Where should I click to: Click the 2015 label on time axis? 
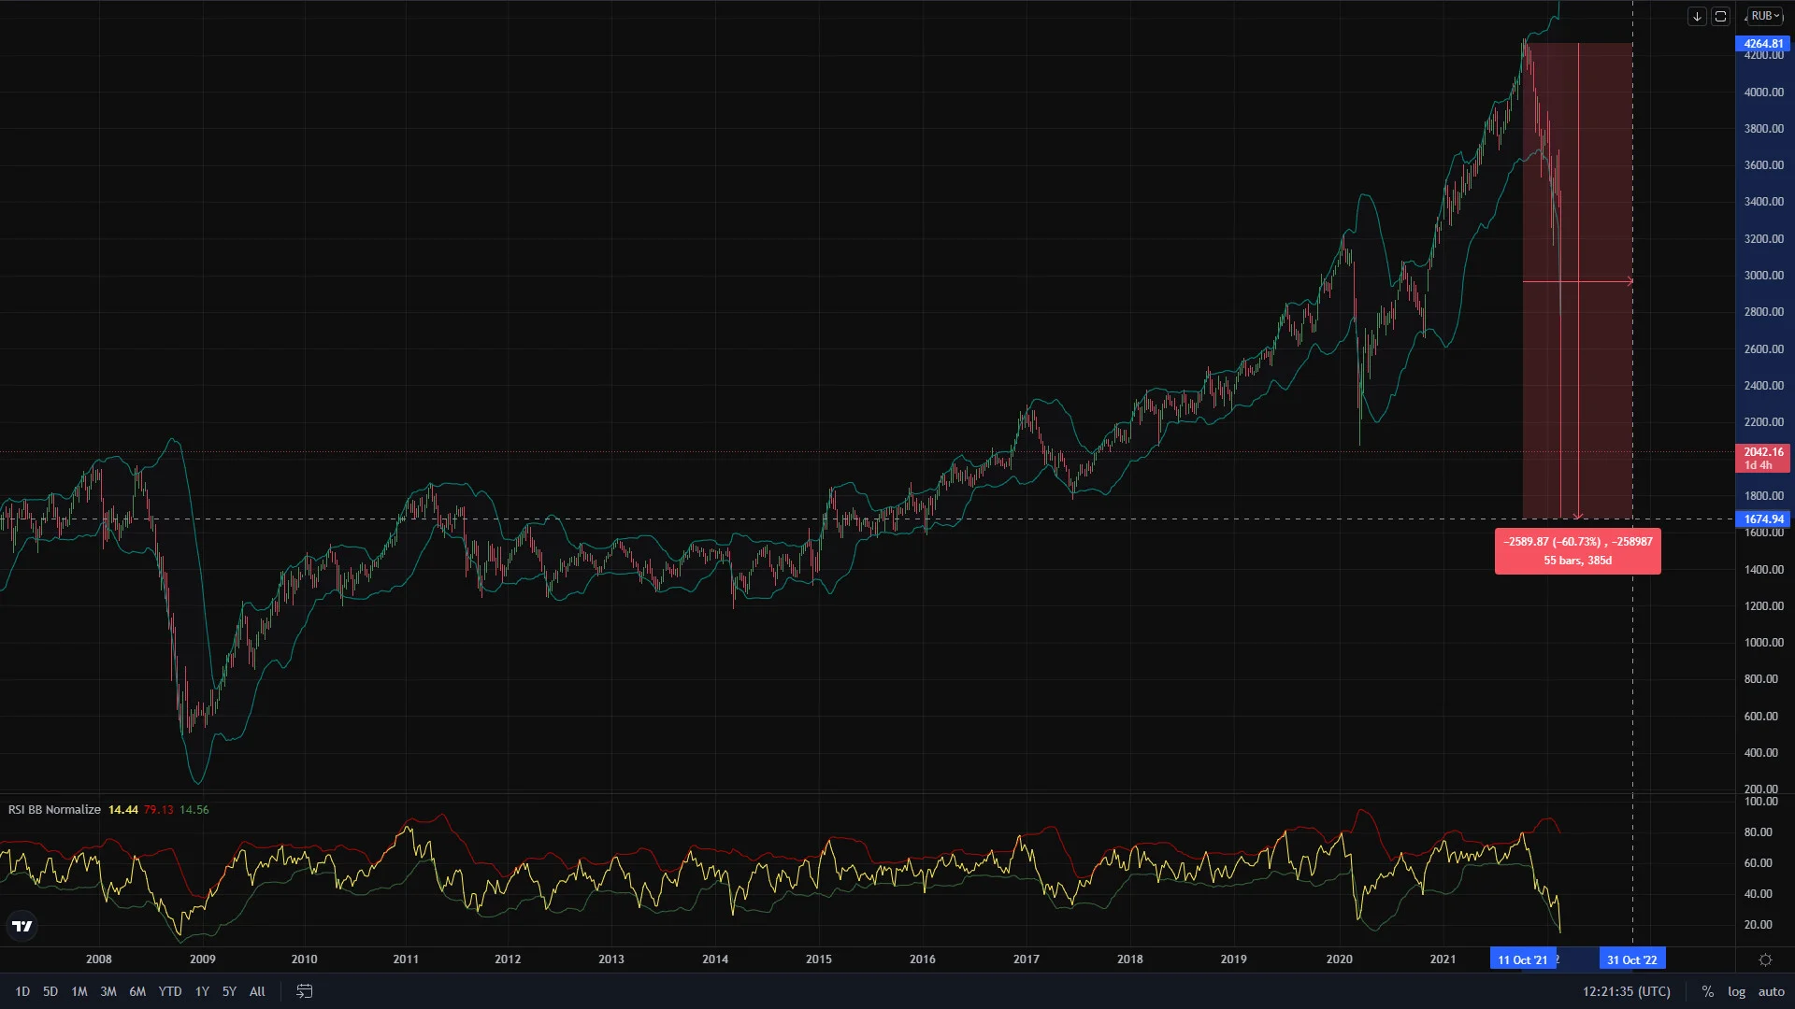point(819,959)
